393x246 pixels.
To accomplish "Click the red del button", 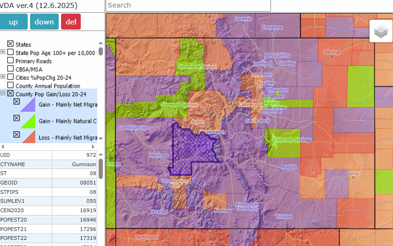I will point(71,22).
